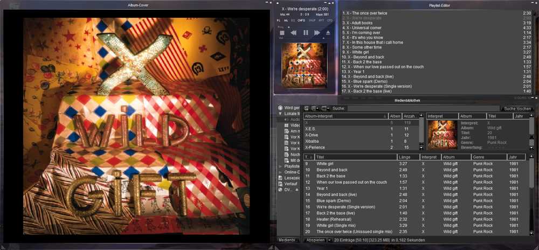This screenshot has width=539, height=250.
Task: Toggle the SHUF shuffle mode
Action: click(312, 20)
